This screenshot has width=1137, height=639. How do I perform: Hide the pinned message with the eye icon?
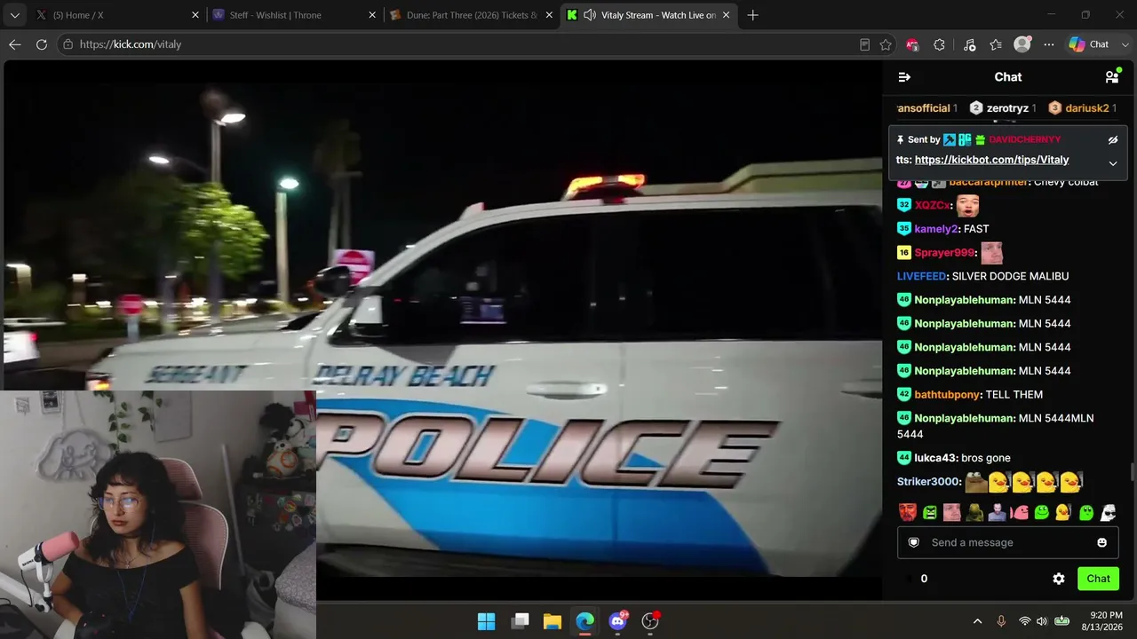tap(1112, 139)
